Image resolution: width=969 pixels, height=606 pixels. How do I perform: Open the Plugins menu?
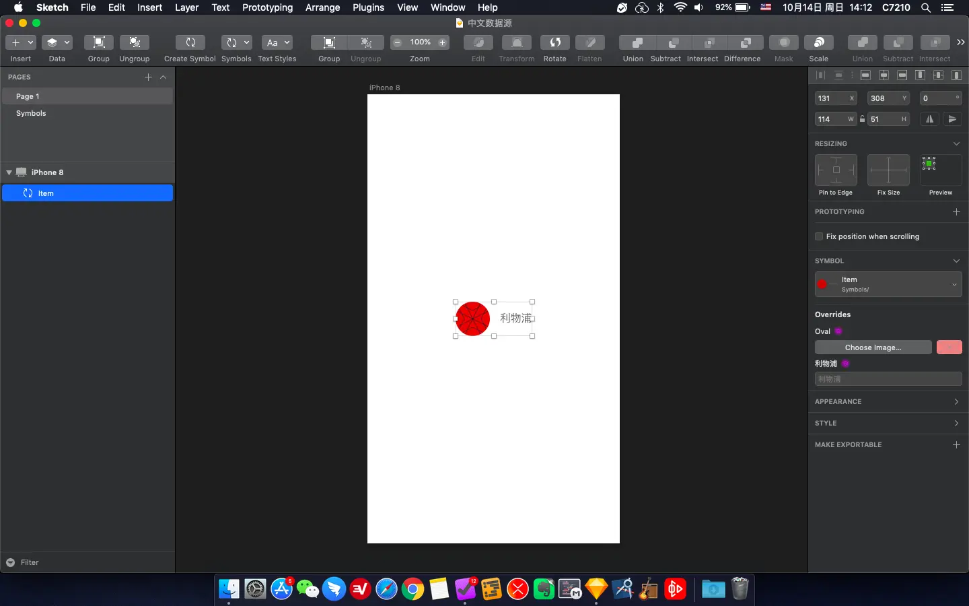point(368,7)
